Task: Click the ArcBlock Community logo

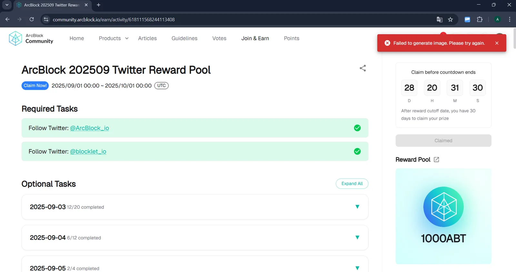Action: [31, 38]
